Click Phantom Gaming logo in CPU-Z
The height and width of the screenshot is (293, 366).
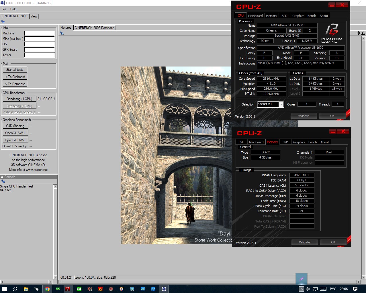click(332, 33)
